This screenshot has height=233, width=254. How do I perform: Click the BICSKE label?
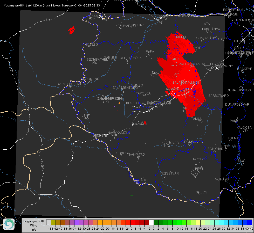pos(225,38)
